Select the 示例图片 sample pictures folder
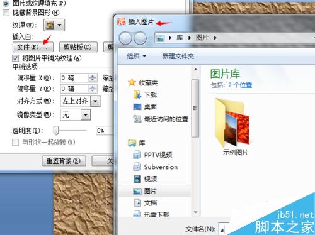The width and height of the screenshot is (315, 235). 234,126
